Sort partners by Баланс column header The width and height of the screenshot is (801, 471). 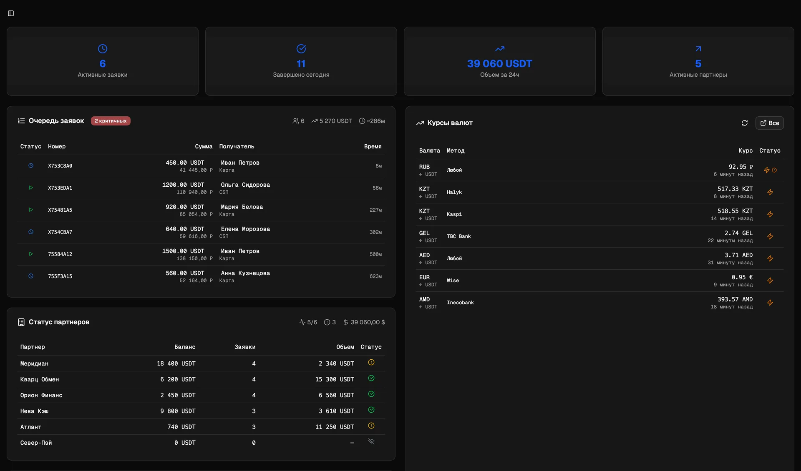tap(185, 347)
